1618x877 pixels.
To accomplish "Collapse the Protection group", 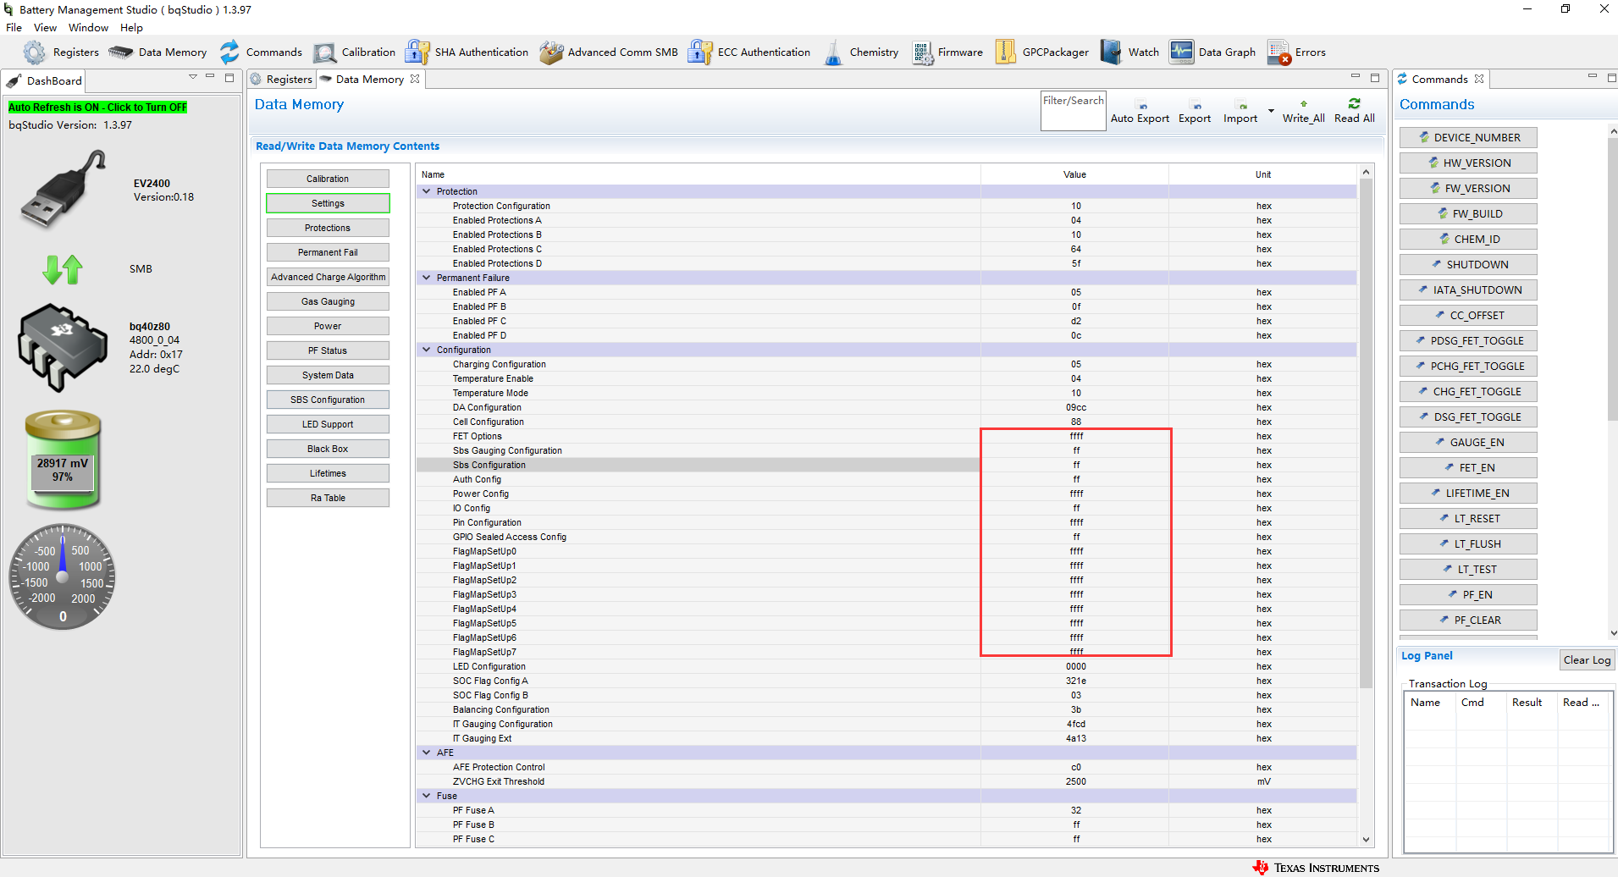I will pyautogui.click(x=427, y=191).
